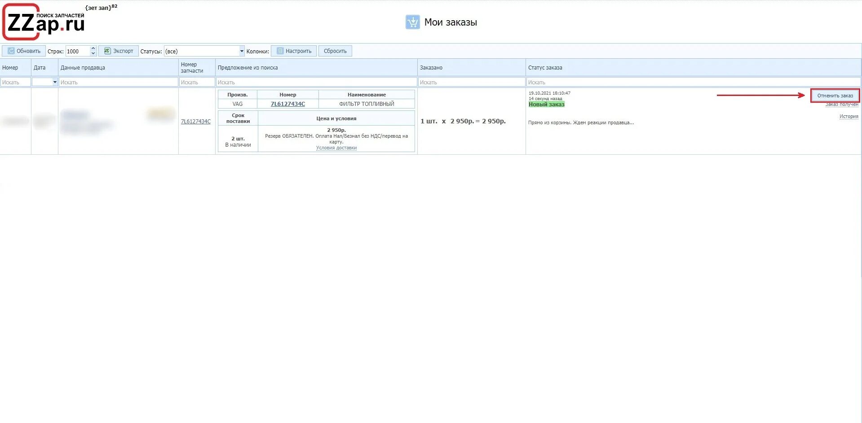Viewport: 862px width, 423px height.
Task: Click the Обновить refresh button
Action: [24, 51]
